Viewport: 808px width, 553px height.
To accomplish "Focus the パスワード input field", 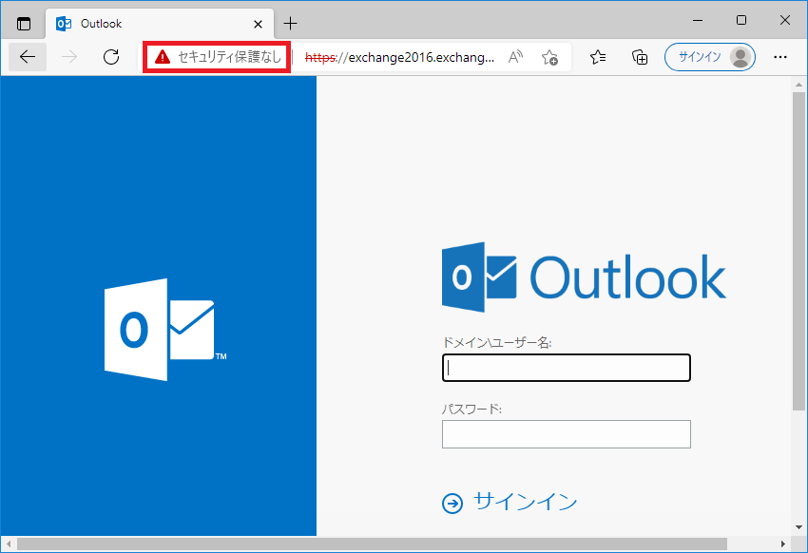I will tap(567, 434).
